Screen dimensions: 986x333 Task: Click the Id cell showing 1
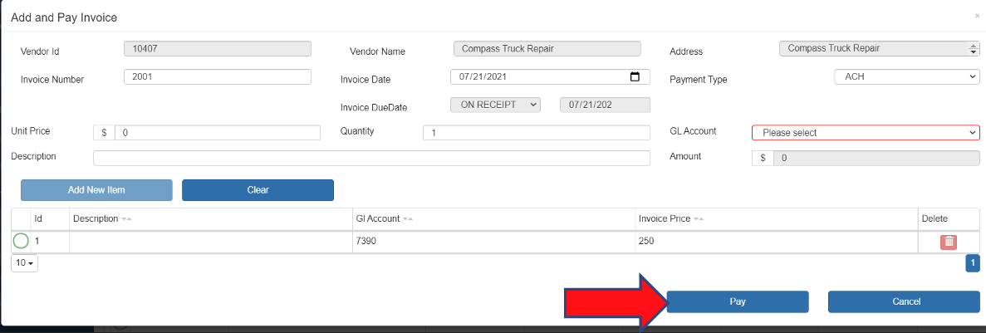pos(49,242)
